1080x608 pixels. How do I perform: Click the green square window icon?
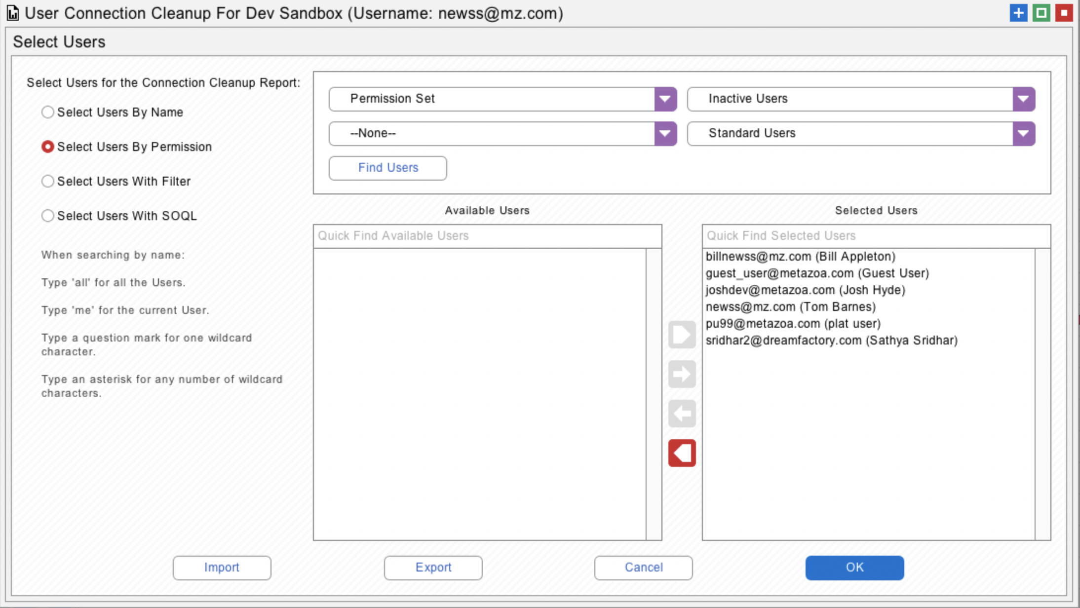pyautogui.click(x=1041, y=13)
